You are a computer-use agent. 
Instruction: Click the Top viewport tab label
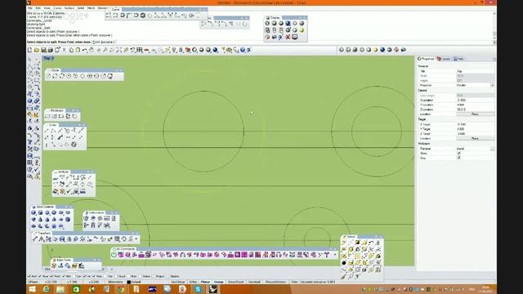point(48,58)
